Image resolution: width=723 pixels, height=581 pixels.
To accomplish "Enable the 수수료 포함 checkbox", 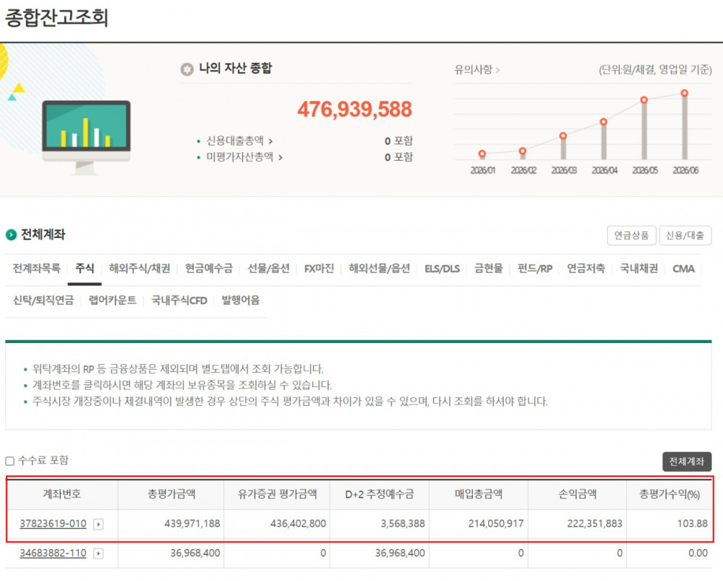I will tap(9, 461).
